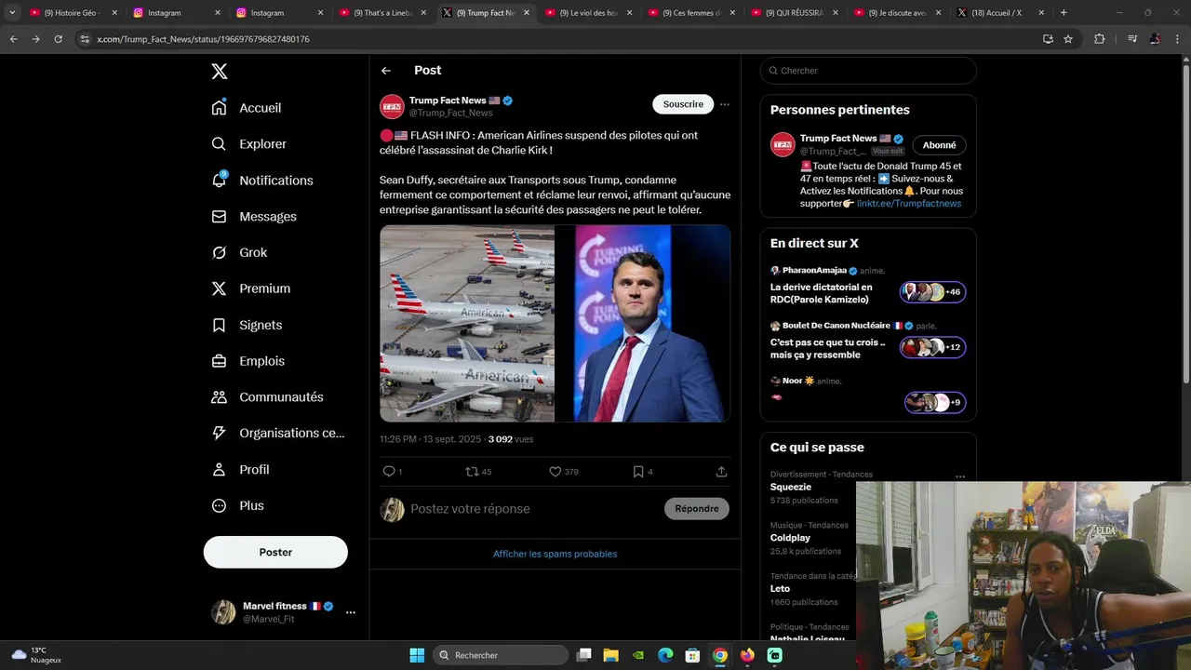Like the post with heart icon
Screen dimensions: 1191x670
555,472
